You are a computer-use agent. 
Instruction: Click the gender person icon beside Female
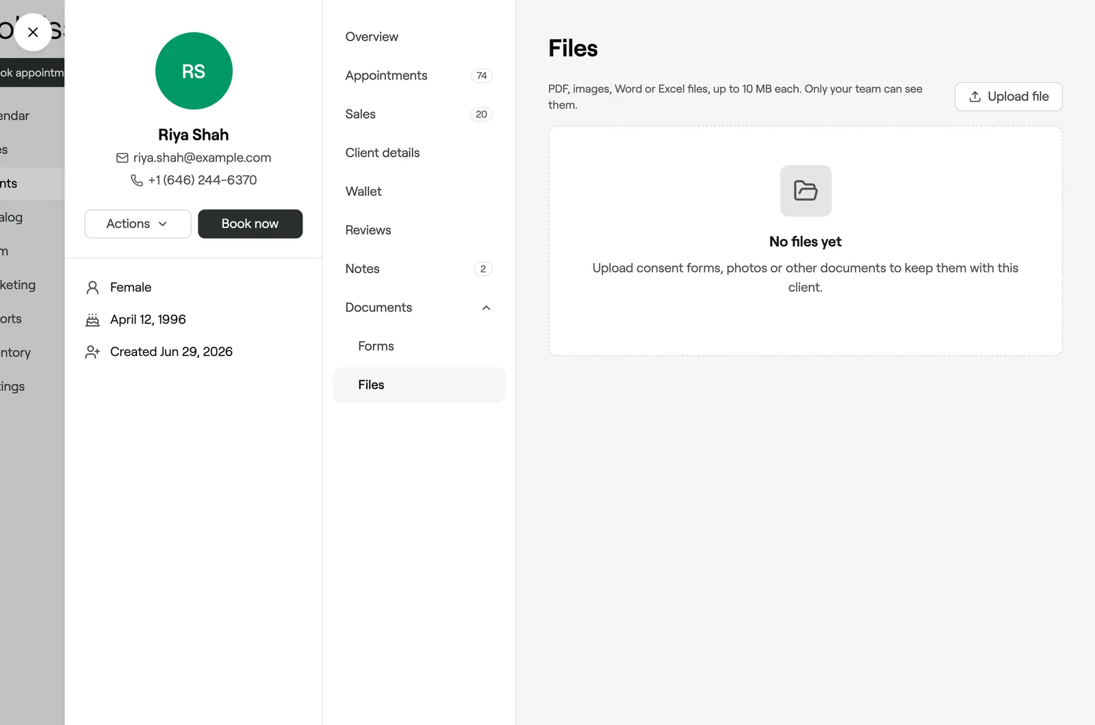(x=92, y=288)
